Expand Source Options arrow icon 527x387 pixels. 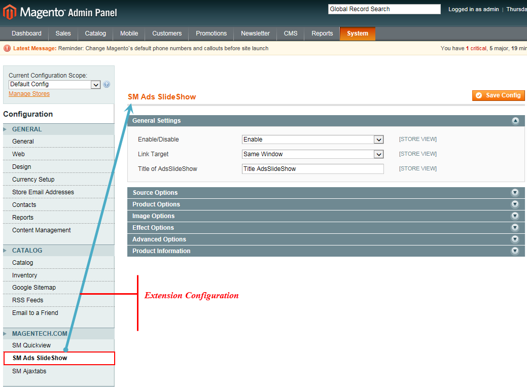point(515,192)
